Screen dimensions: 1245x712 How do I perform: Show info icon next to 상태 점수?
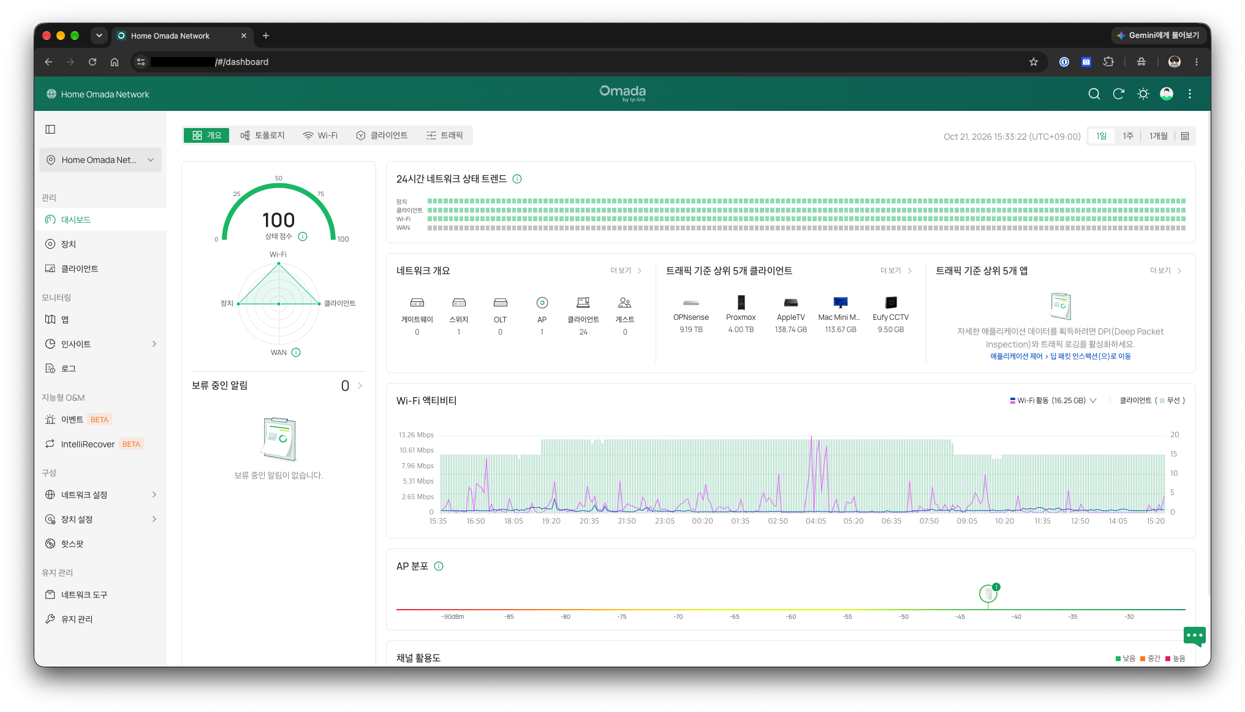point(303,237)
